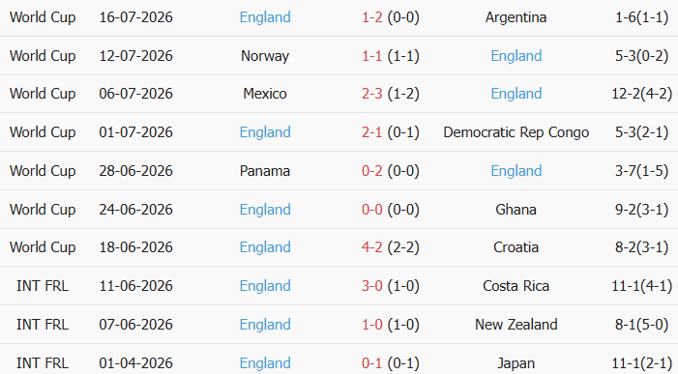The image size is (678, 374).
Task: Open England link opposite Democratic Rep Congo
Action: (x=265, y=132)
